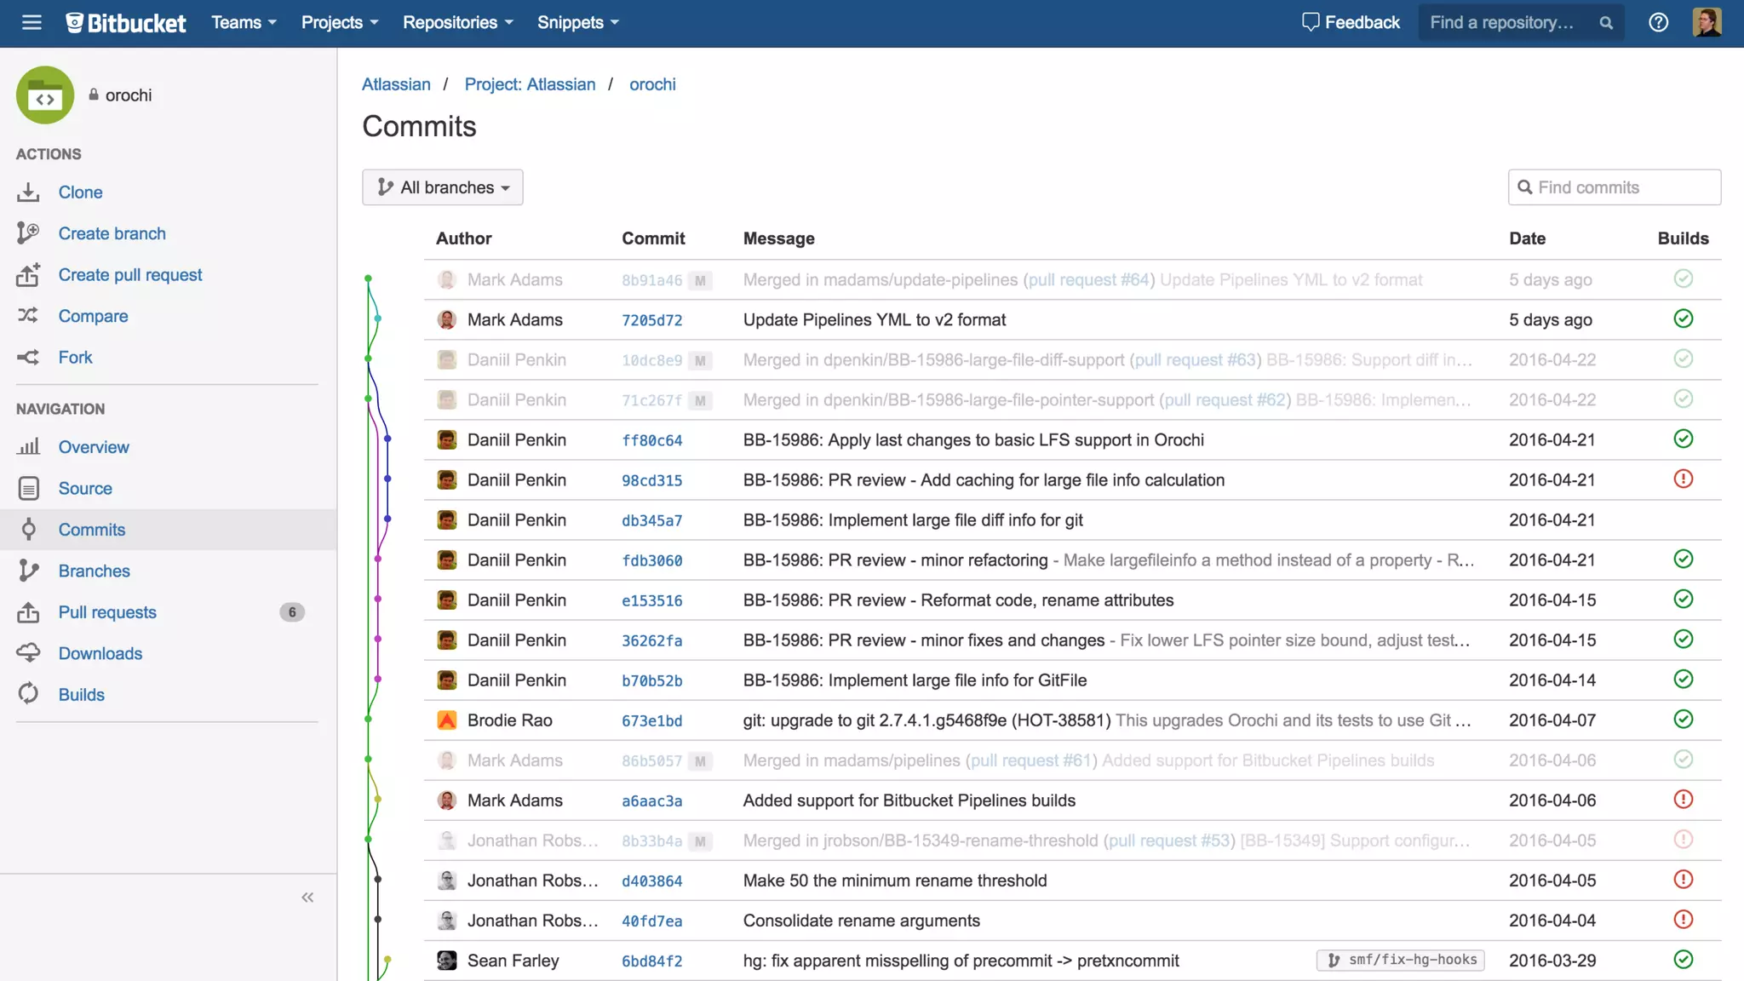1744x981 pixels.
Task: Collapse the sidebar with double chevron
Action: (x=307, y=898)
